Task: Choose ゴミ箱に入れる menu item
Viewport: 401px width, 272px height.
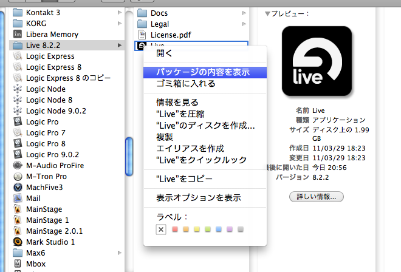Action: click(205, 84)
